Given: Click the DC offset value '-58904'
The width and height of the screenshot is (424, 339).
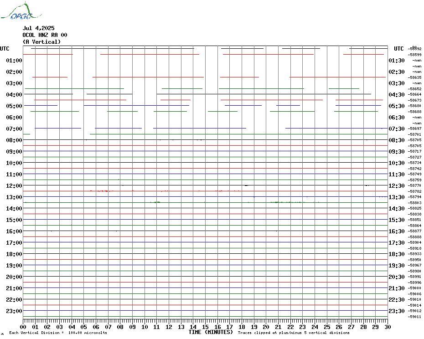Looking at the screenshot, I should (415, 242).
